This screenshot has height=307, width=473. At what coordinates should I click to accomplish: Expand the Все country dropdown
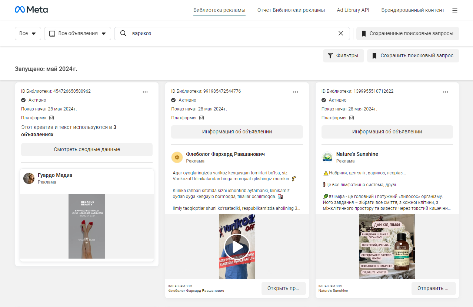(28, 33)
